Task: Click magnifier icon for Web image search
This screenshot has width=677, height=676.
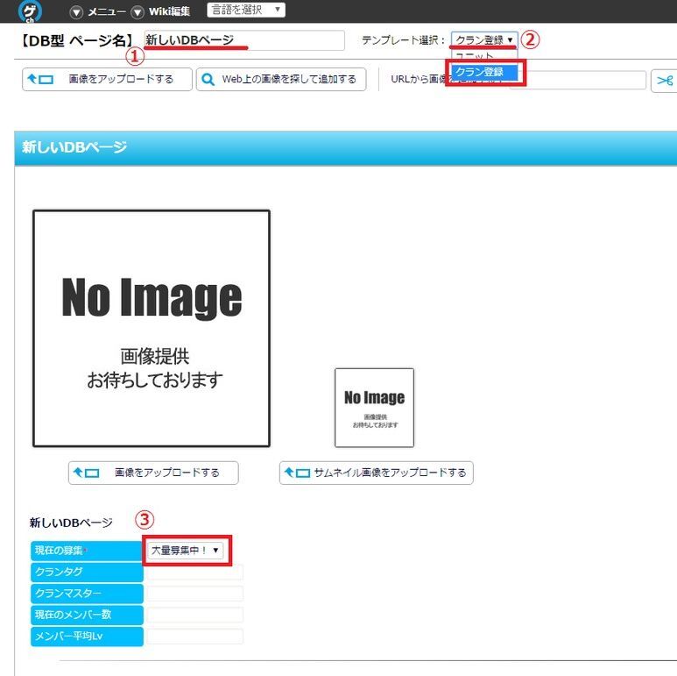Action: 208,80
